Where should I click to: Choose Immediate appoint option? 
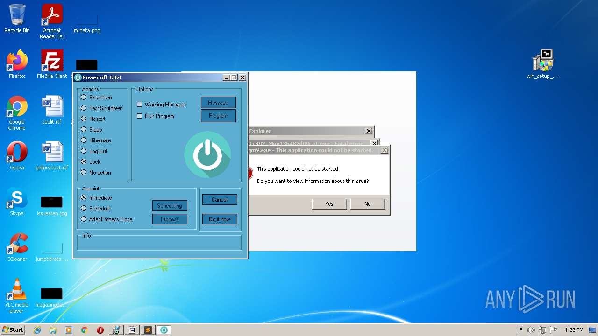tap(96, 198)
